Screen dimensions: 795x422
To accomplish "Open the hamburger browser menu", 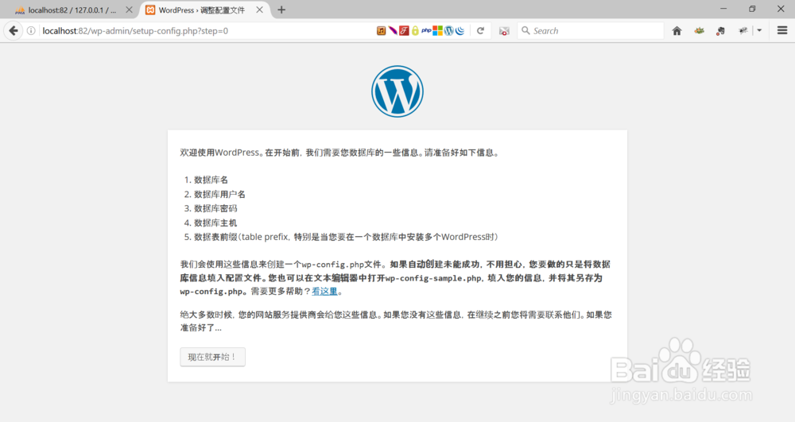I will [782, 31].
